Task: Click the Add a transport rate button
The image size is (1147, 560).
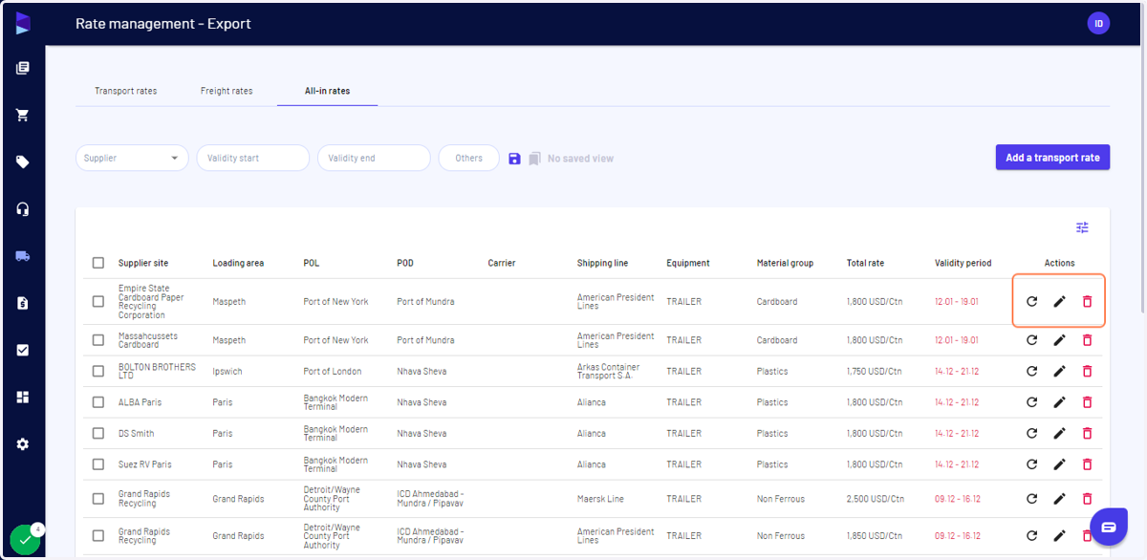Action: 1052,158
